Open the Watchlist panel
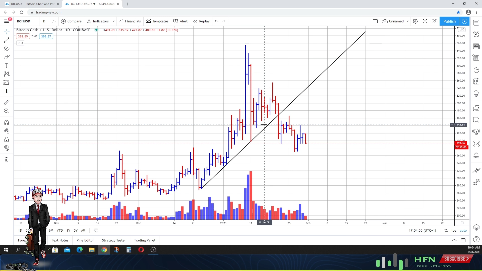482x271 pixels. tap(476, 23)
